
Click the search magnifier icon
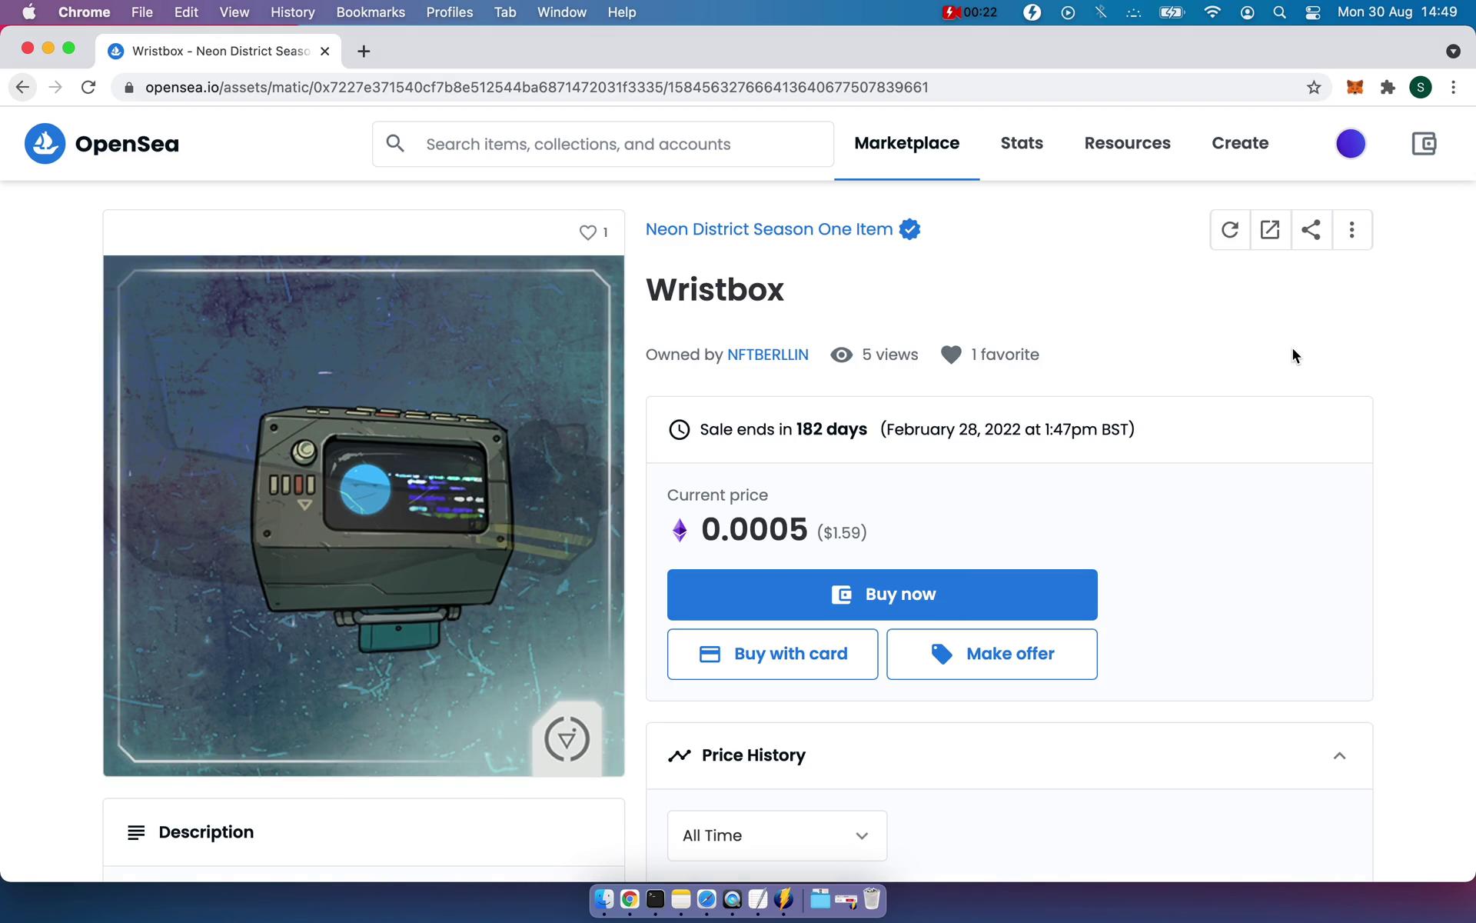point(395,144)
